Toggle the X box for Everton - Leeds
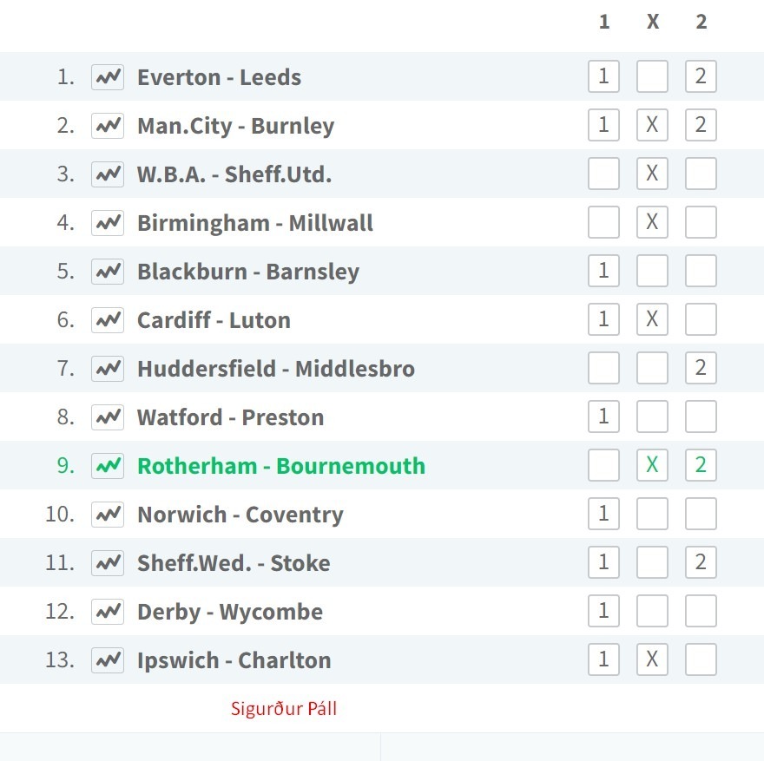Image resolution: width=764 pixels, height=761 pixels. (652, 76)
